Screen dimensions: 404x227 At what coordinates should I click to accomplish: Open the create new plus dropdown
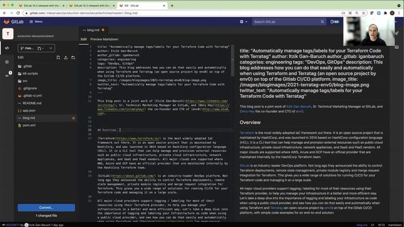click(244, 22)
